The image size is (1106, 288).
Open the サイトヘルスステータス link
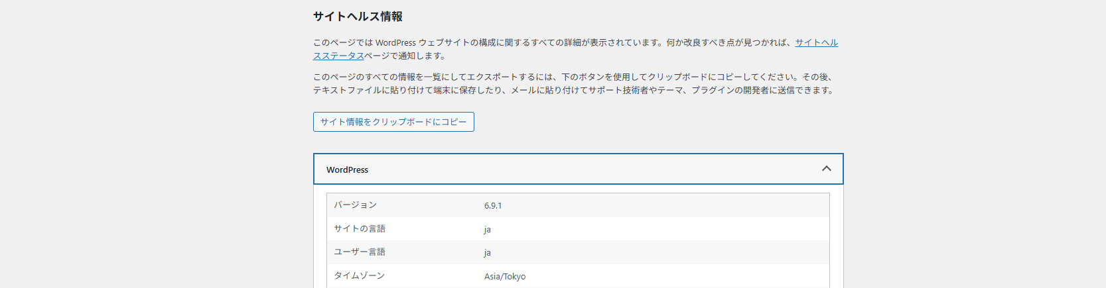pos(816,43)
